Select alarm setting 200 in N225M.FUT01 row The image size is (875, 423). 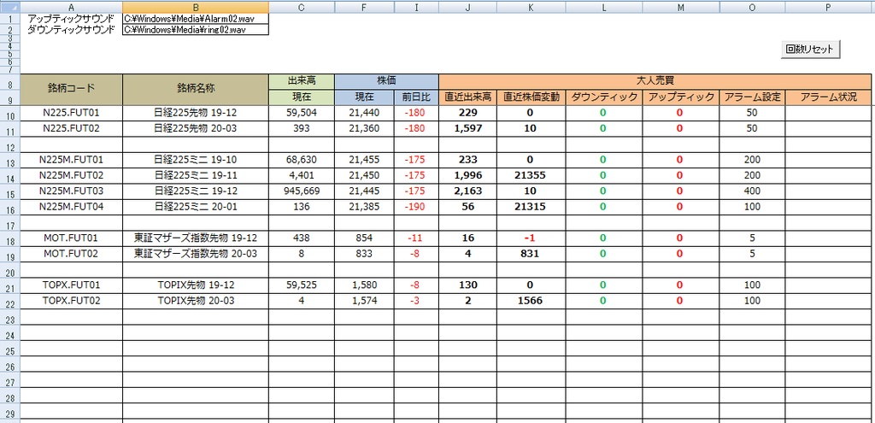tap(752, 160)
